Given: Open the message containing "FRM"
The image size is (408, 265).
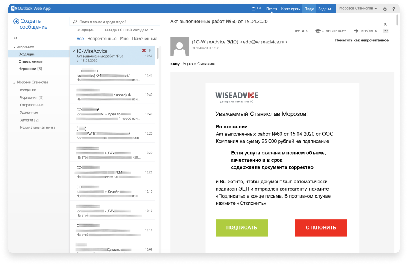Looking at the screenshot, I should tap(112, 172).
